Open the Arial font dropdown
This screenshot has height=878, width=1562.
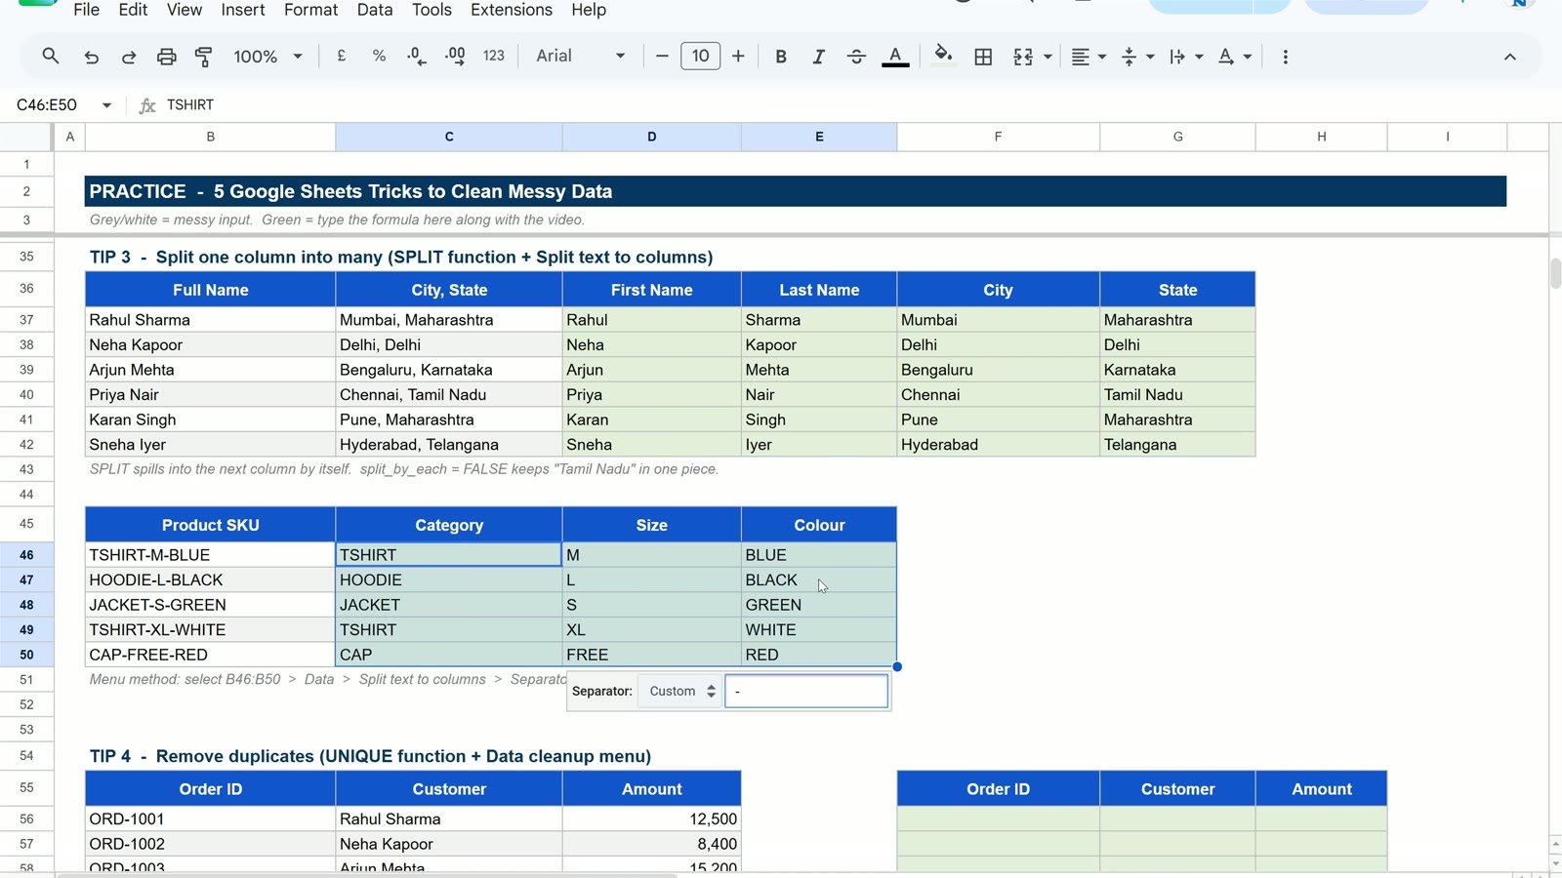click(x=580, y=57)
